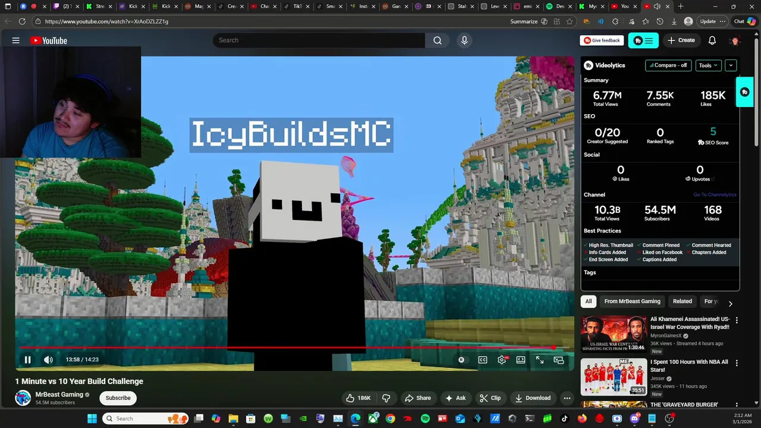Create a Clip of the video
This screenshot has height=428, width=761.
click(x=490, y=398)
